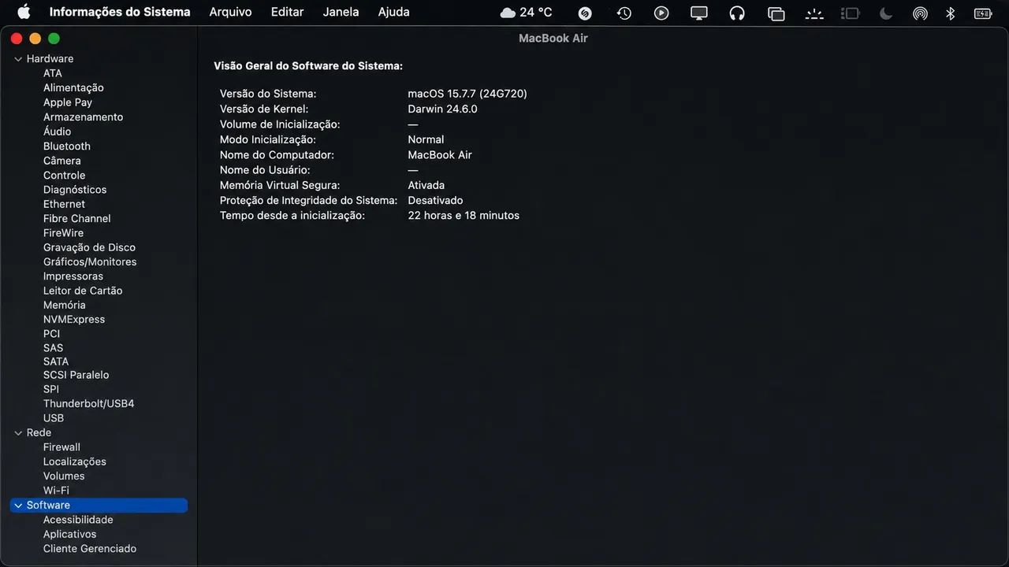The height and width of the screenshot is (567, 1009).
Task: Open Firewall under Rede
Action: (61, 447)
